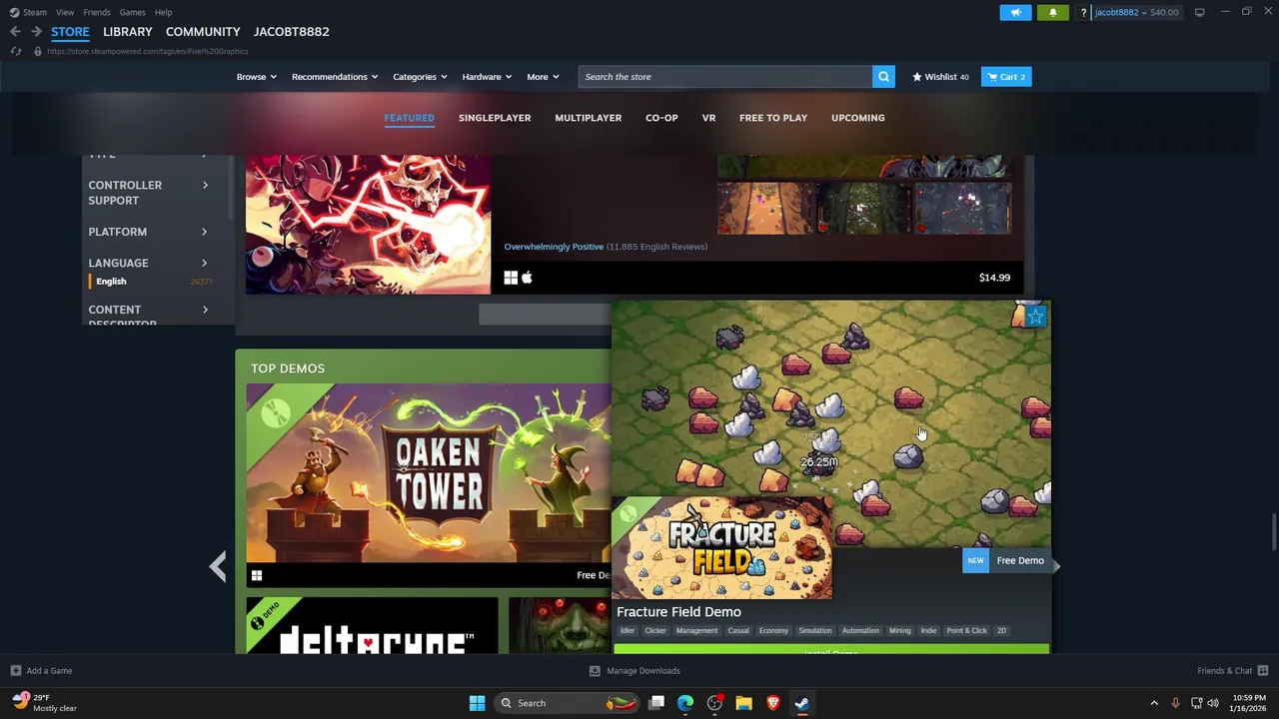
Task: Select the VR tab
Action: pyautogui.click(x=708, y=118)
